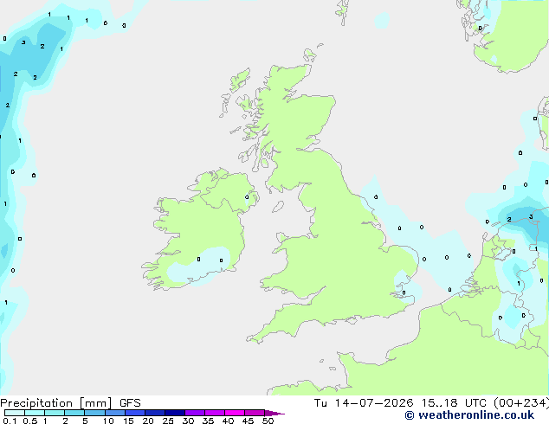Image resolution: width=549 pixels, height=424 pixels.
Task: Click the 15–20 mm legend swatch
Action: pos(135,413)
